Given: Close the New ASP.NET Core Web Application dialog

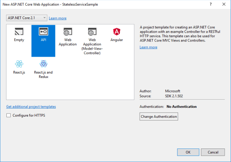Looking at the screenshot, I should [x=224, y=4].
